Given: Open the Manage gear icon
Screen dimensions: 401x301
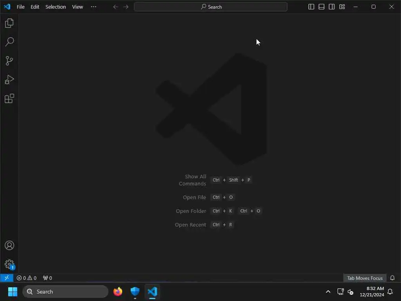Looking at the screenshot, I should (9, 265).
